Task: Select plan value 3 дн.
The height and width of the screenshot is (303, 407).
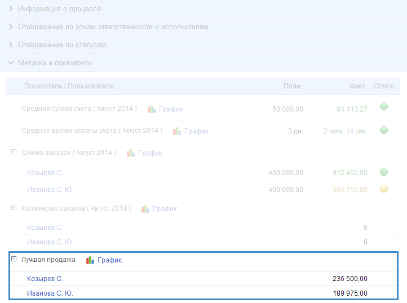Action: click(x=295, y=131)
